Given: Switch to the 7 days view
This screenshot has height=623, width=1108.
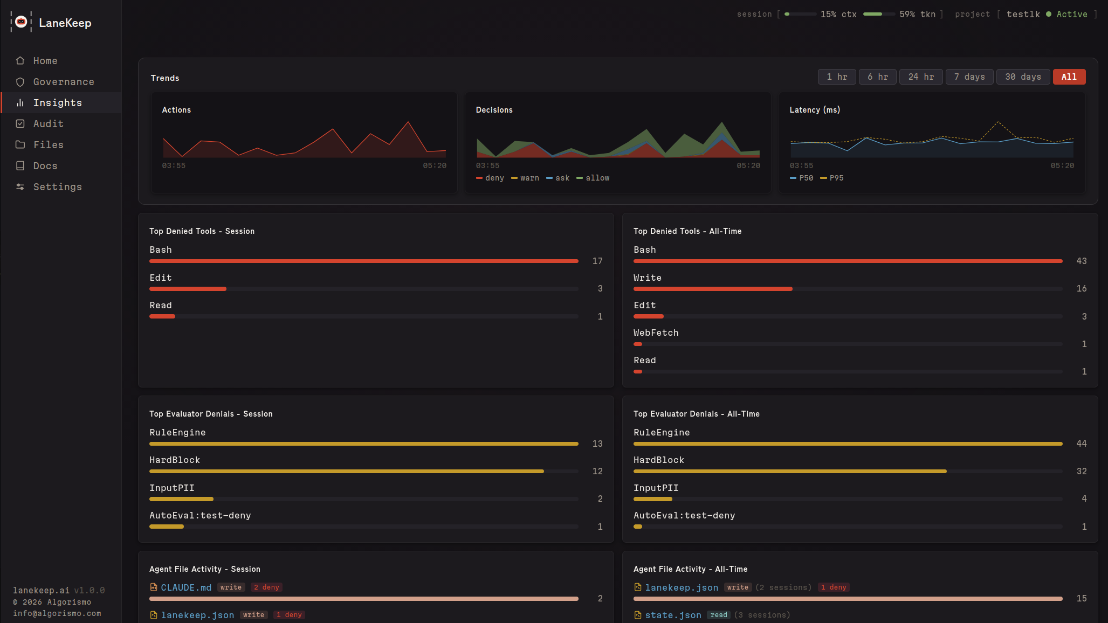Looking at the screenshot, I should 969,77.
